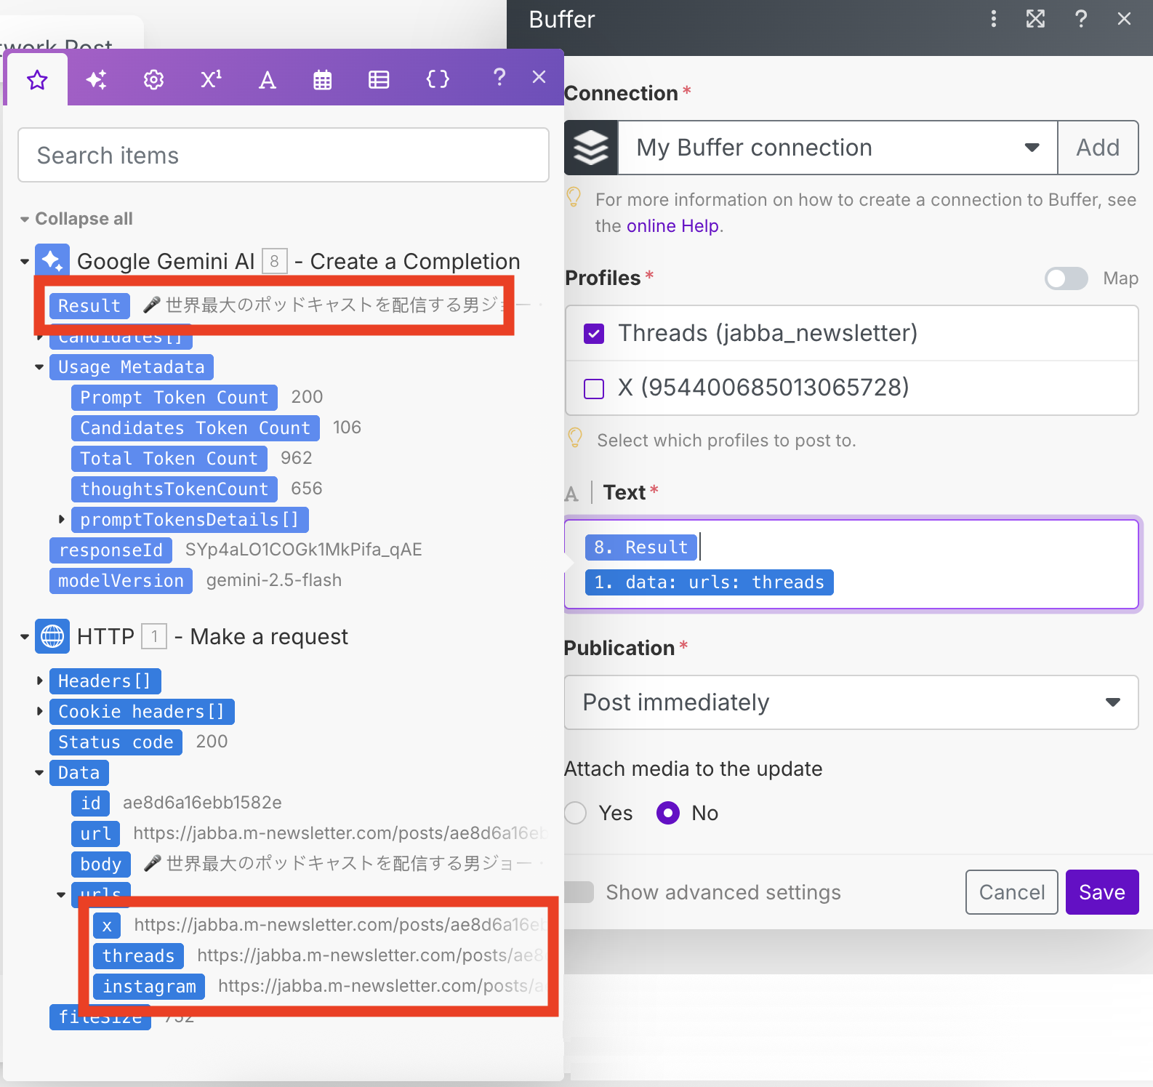Select the Total Token Count pill
Image resolution: width=1153 pixels, height=1087 pixels.
(169, 459)
